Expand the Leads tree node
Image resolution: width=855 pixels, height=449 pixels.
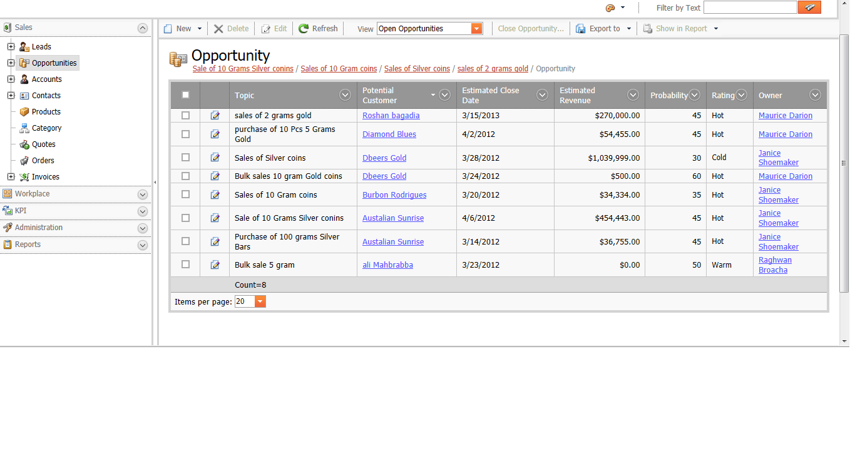point(11,47)
